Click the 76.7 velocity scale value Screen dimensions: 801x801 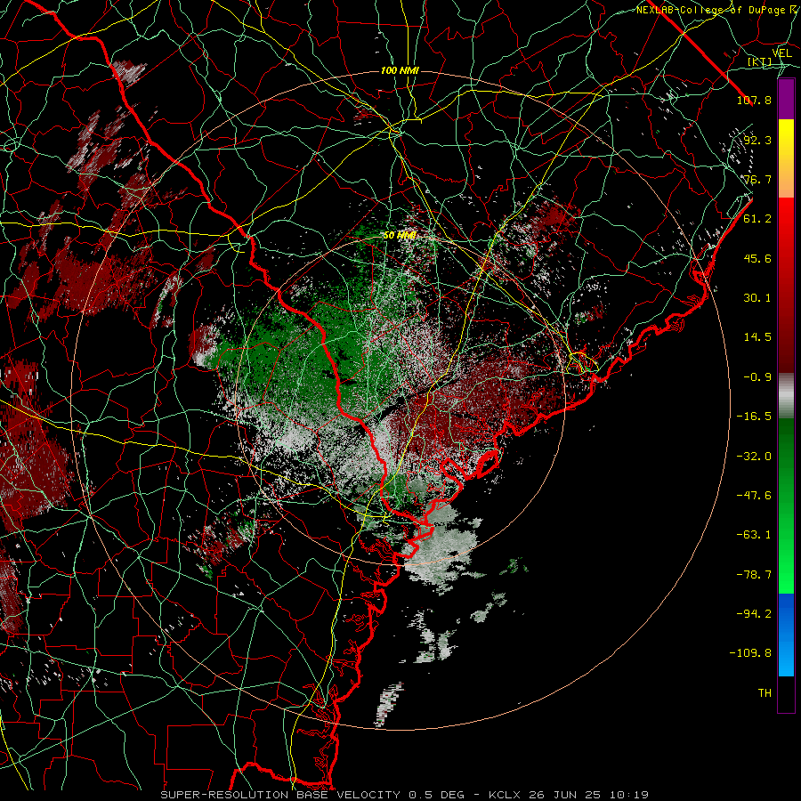[757, 179]
